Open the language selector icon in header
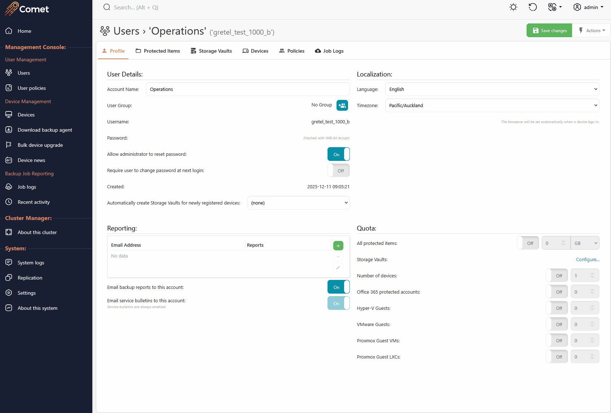The image size is (611, 413). [554, 7]
